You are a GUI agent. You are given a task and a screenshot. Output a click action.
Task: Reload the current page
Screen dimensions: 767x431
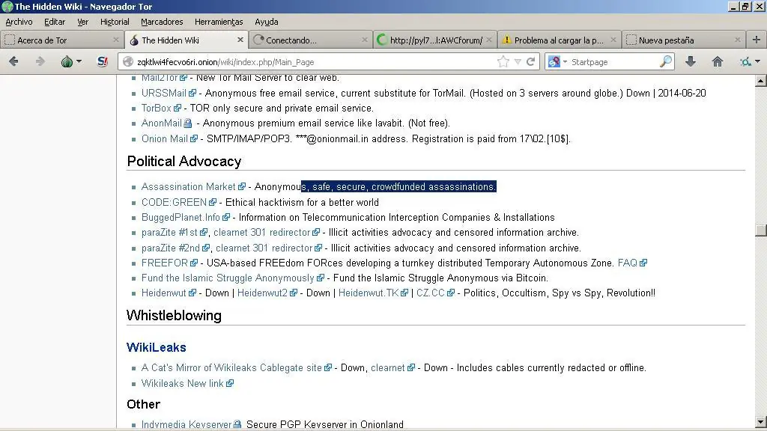pos(531,61)
